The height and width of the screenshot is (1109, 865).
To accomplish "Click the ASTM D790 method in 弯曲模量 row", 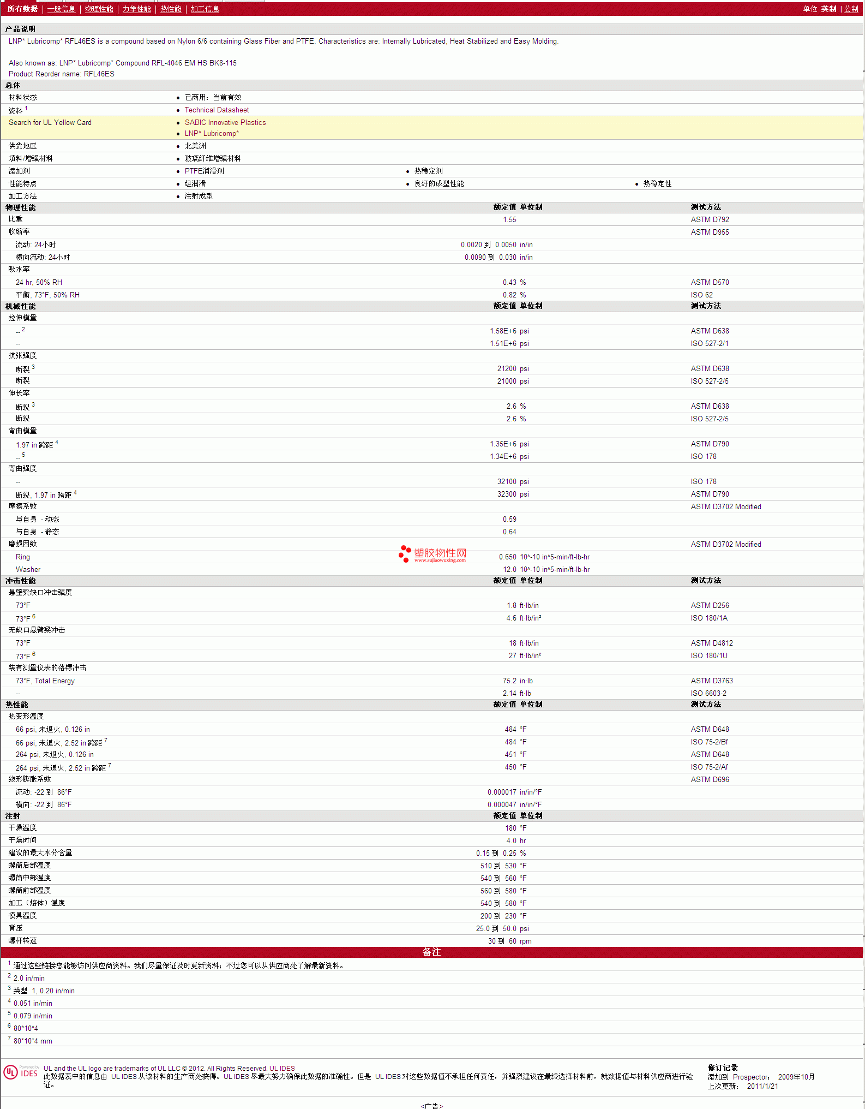I will click(x=710, y=444).
